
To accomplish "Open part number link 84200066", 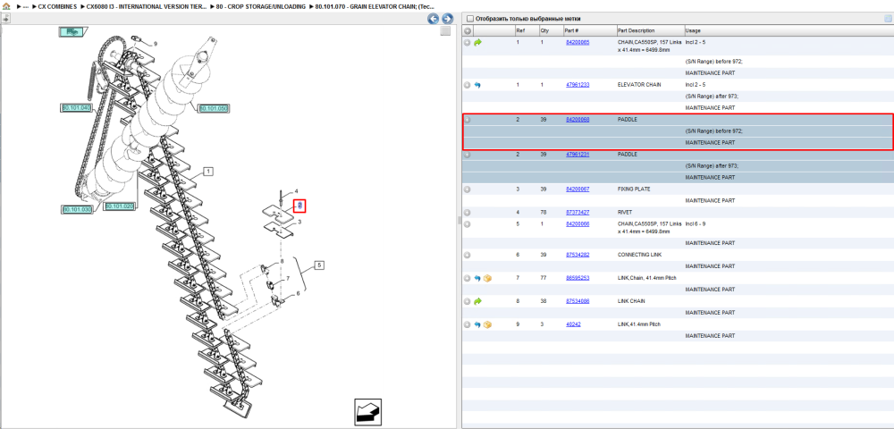I will click(x=577, y=224).
